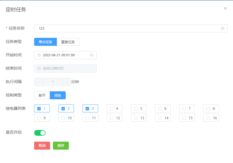Click the clock icon in 结束时间 field
233x163 pixels.
point(39,68)
